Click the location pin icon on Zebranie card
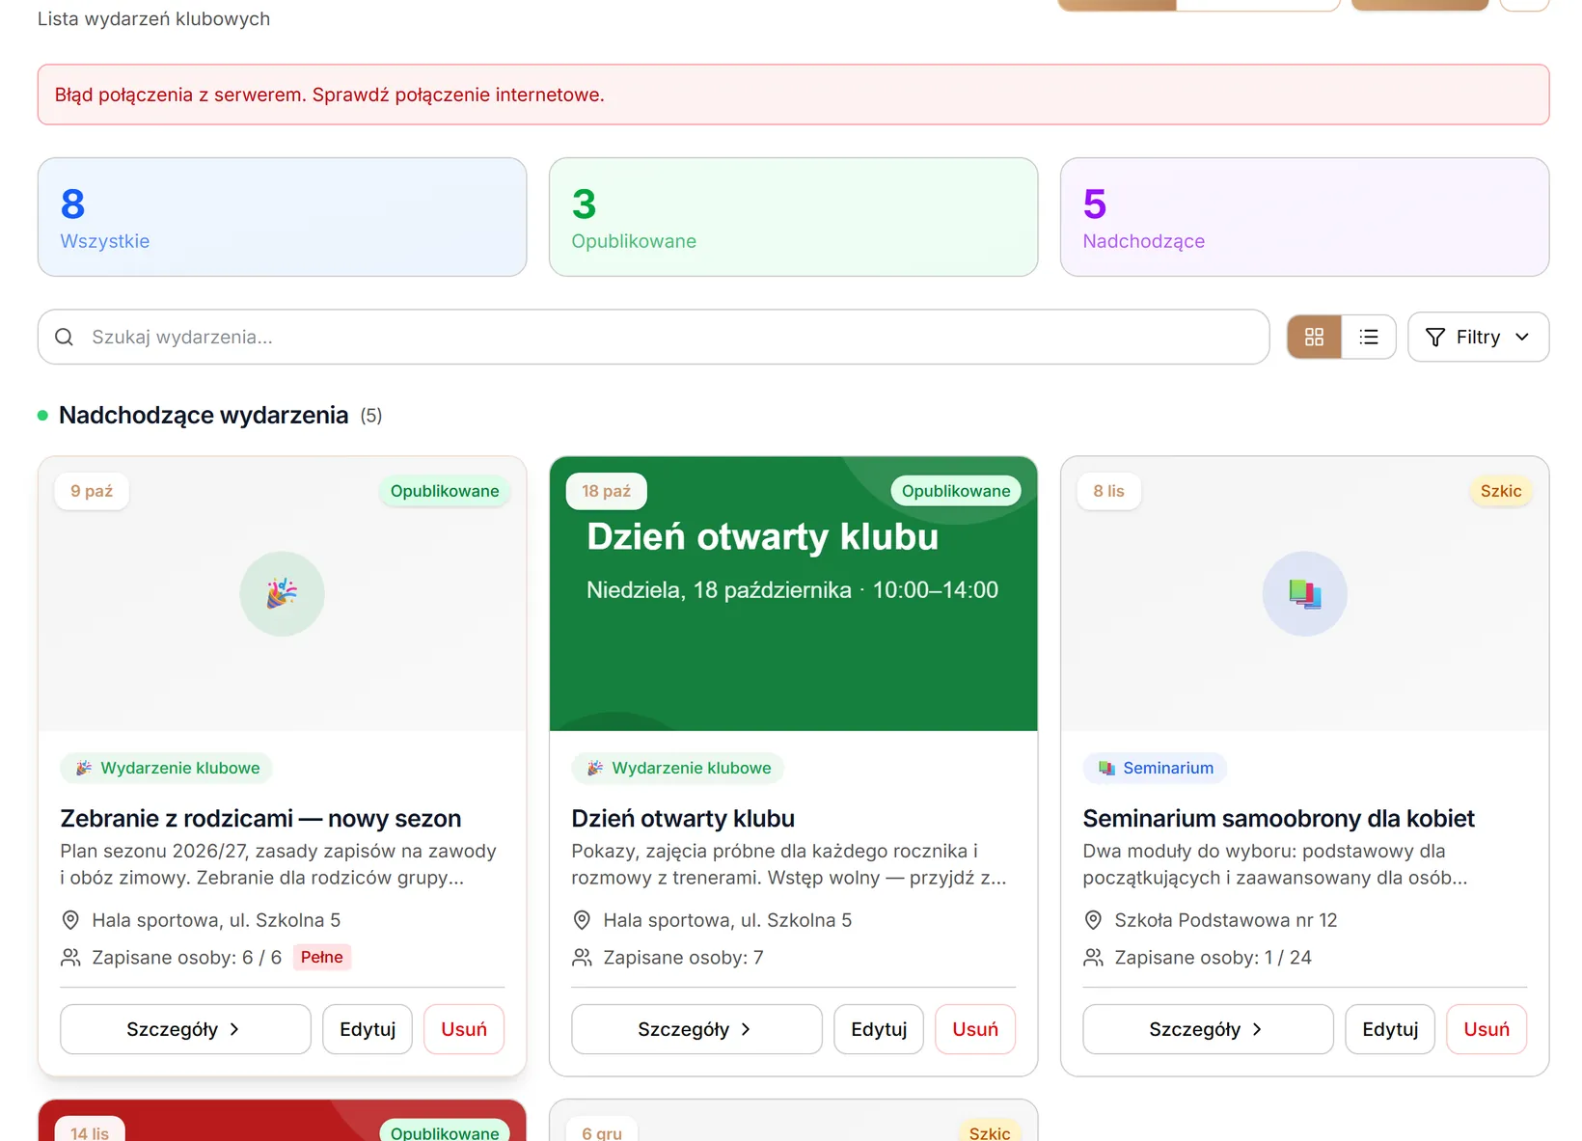Screen dimensions: 1582x1141 tap(70, 920)
